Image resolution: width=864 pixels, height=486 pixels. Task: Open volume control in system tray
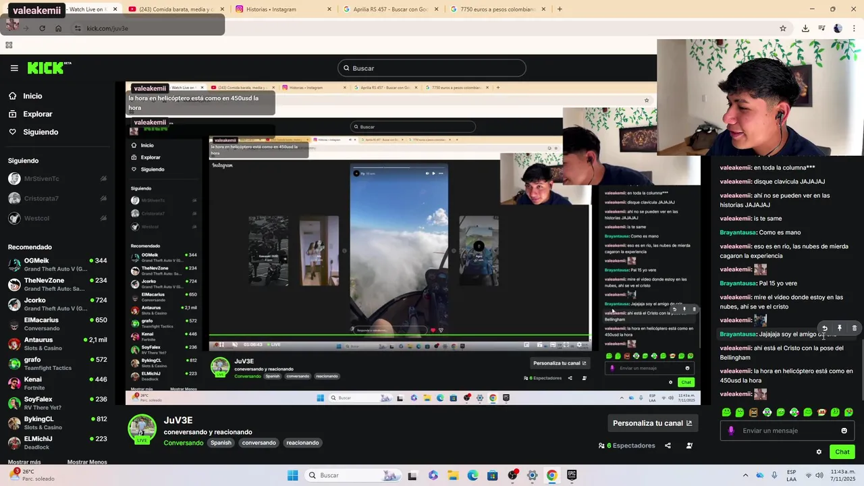click(819, 475)
